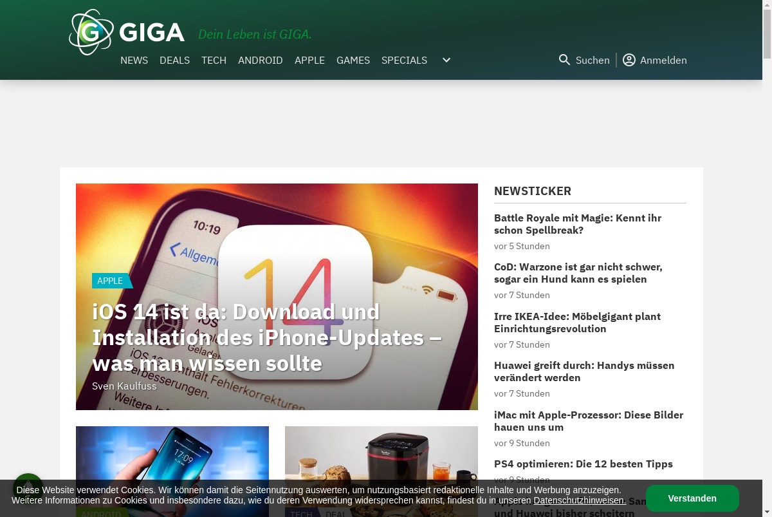Open the NEWS menu item

pos(134,60)
